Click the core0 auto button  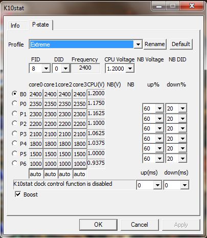coord(36,174)
